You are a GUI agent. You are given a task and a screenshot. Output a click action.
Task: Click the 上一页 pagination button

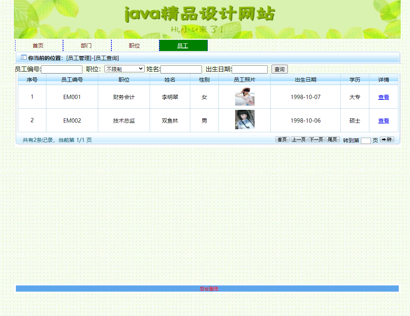pos(299,139)
